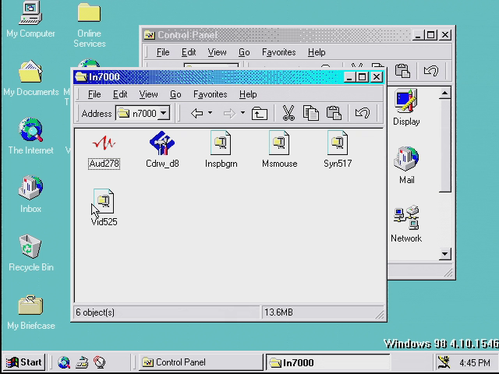The height and width of the screenshot is (374, 499).
Task: Select the Vid525 file icon
Action: [x=104, y=201]
